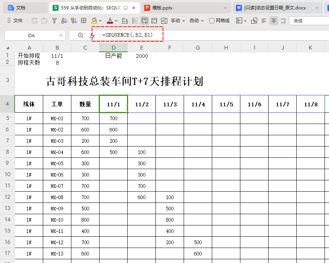The width and height of the screenshot is (329, 263).
Task: Open the name box dropdown arrow
Action: tap(61, 35)
